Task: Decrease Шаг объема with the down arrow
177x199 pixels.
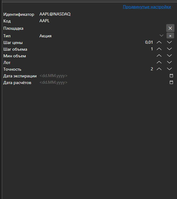Action: coord(169,49)
